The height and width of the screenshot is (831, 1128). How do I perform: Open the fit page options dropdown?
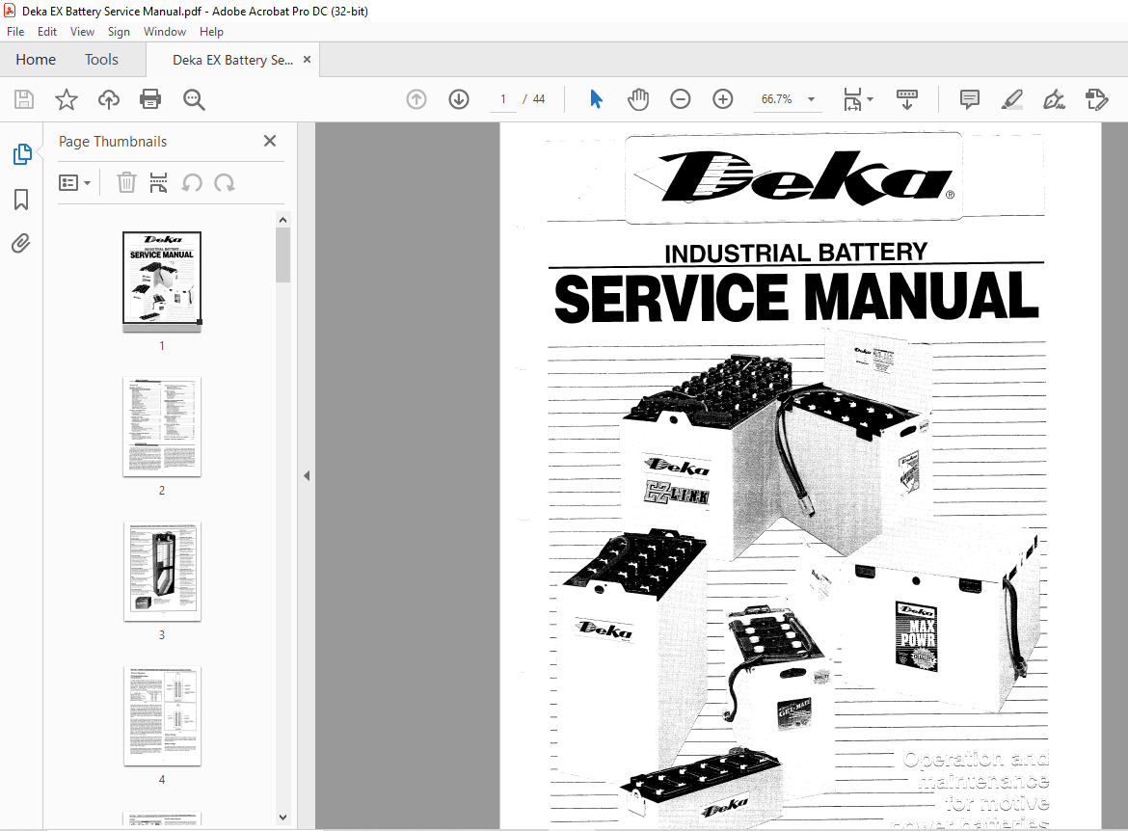pyautogui.click(x=857, y=99)
